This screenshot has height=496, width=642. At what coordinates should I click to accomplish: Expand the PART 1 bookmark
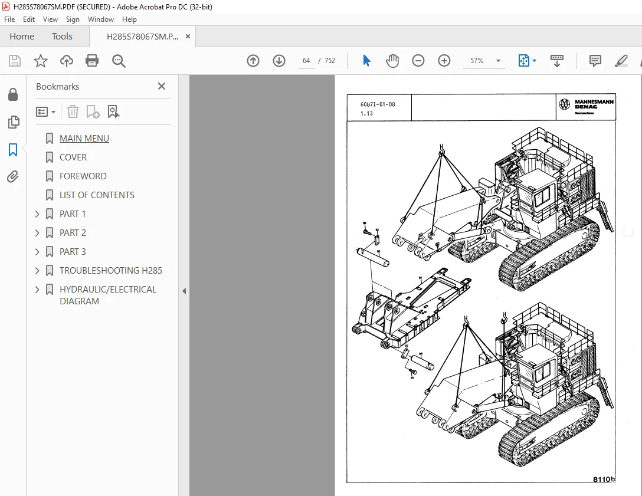pyautogui.click(x=37, y=214)
